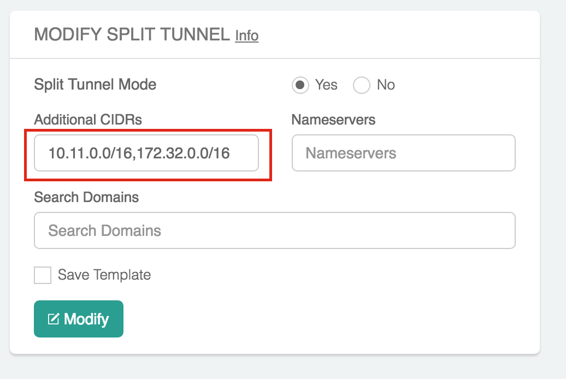
Task: Focus the Nameservers input field
Action: tap(403, 153)
